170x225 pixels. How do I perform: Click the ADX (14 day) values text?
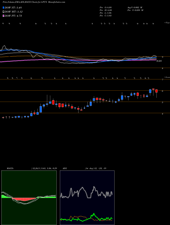click(95, 168)
